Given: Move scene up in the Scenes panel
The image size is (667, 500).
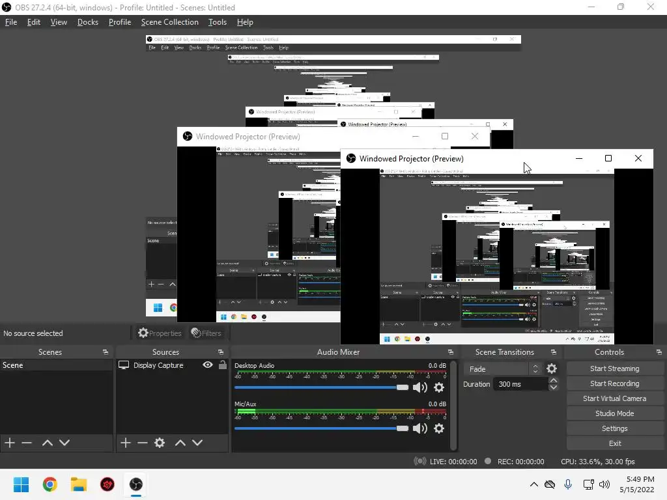Looking at the screenshot, I should (x=47, y=443).
